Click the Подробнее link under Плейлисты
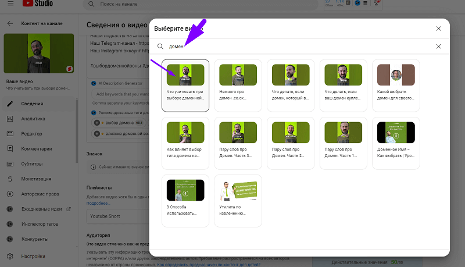This screenshot has width=465, height=267. (x=98, y=203)
